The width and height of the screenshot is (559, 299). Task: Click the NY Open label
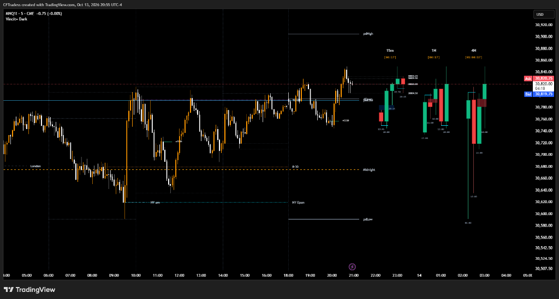(299, 203)
